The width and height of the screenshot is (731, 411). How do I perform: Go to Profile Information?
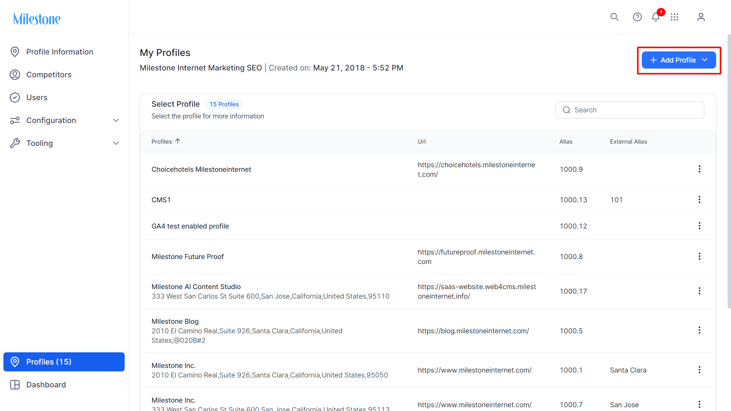pyautogui.click(x=60, y=52)
